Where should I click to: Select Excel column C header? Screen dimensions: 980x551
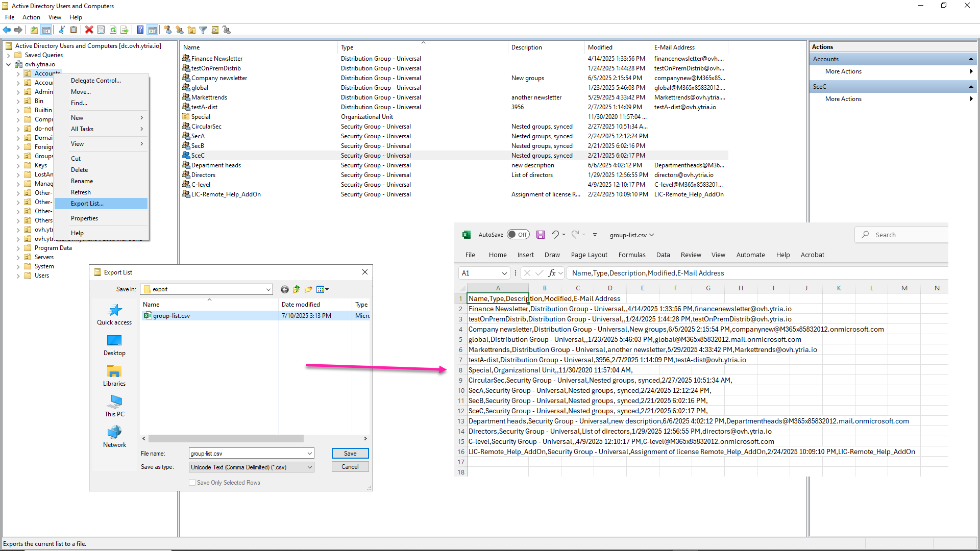click(x=577, y=288)
